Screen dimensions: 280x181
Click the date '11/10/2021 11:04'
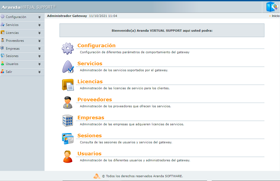pos(103,16)
